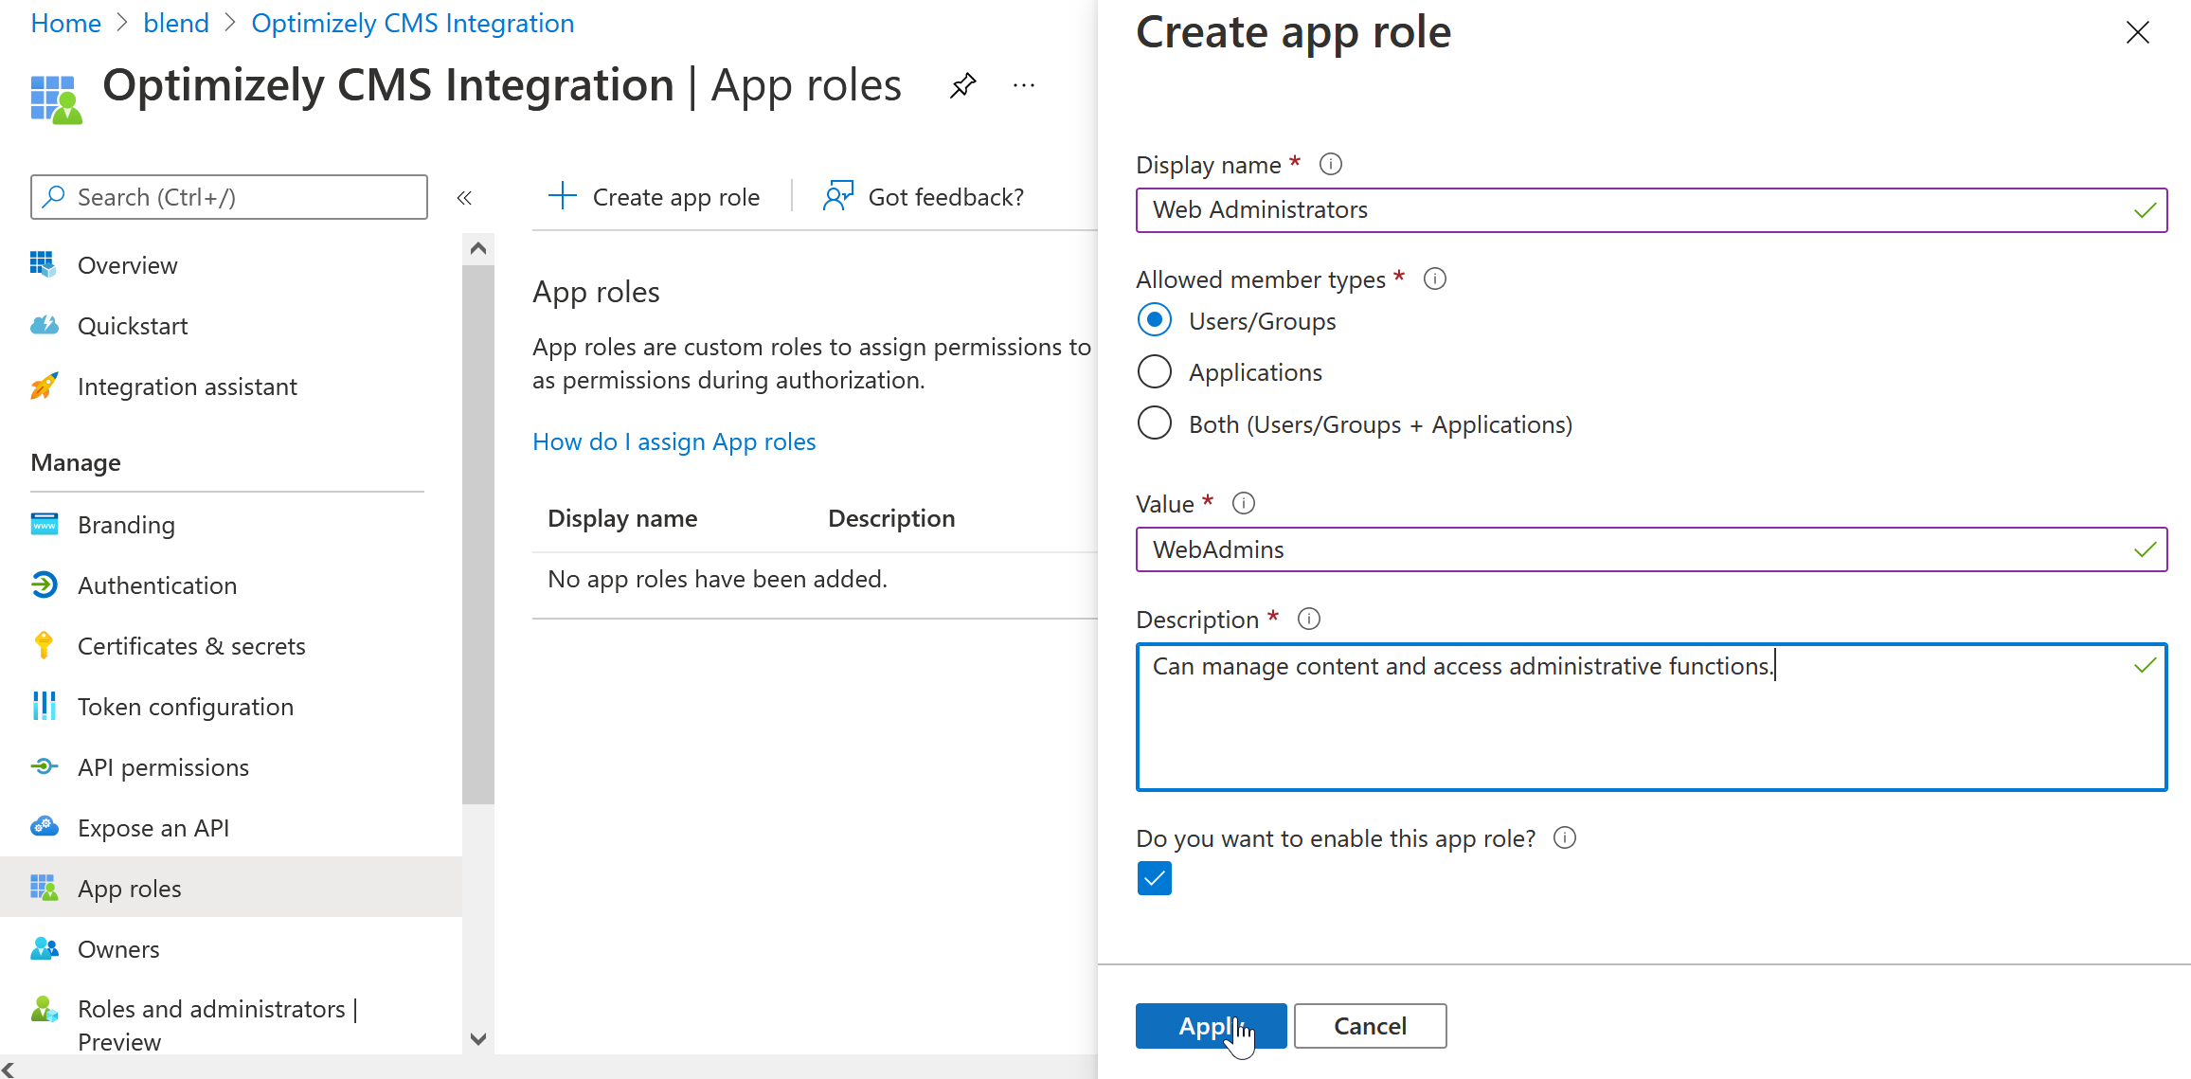Viewport: 2191px width, 1079px height.
Task: Click the API permissions icon
Action: point(44,766)
